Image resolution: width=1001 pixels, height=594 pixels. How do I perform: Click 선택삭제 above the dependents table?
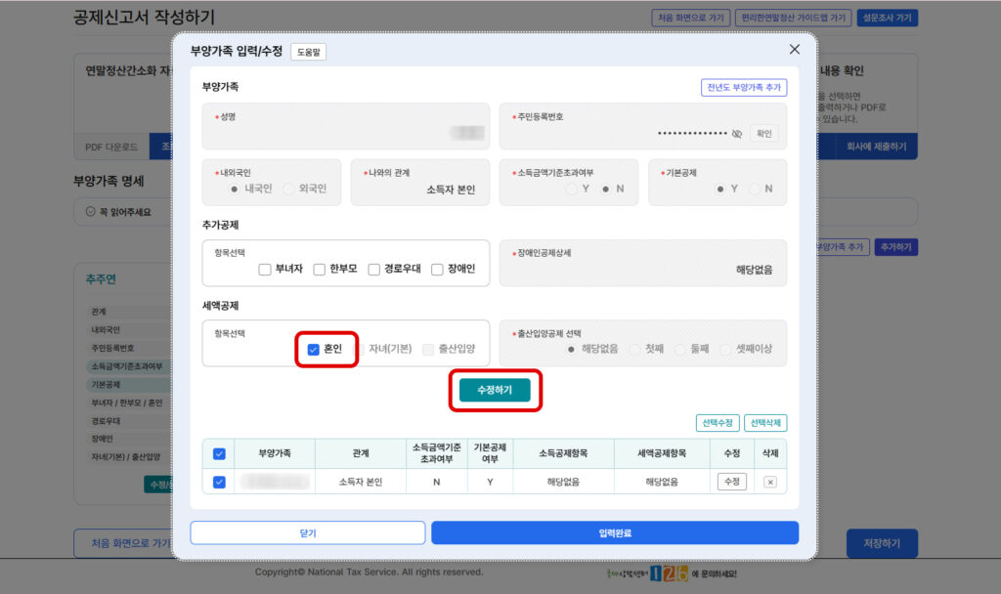point(763,422)
